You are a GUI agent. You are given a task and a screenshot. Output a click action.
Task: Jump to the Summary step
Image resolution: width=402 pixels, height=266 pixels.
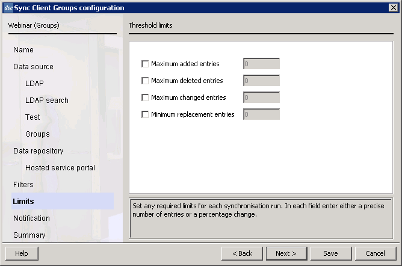[x=29, y=235]
